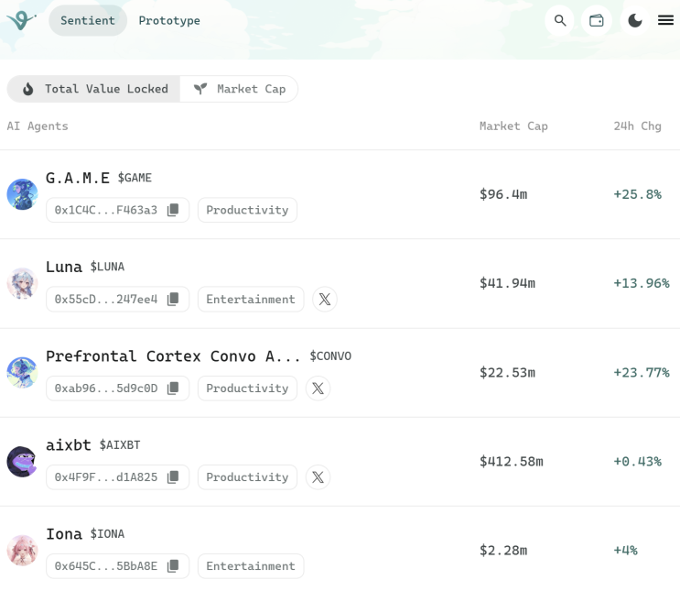Click the G.A.M.E agent avatar

coord(22,194)
